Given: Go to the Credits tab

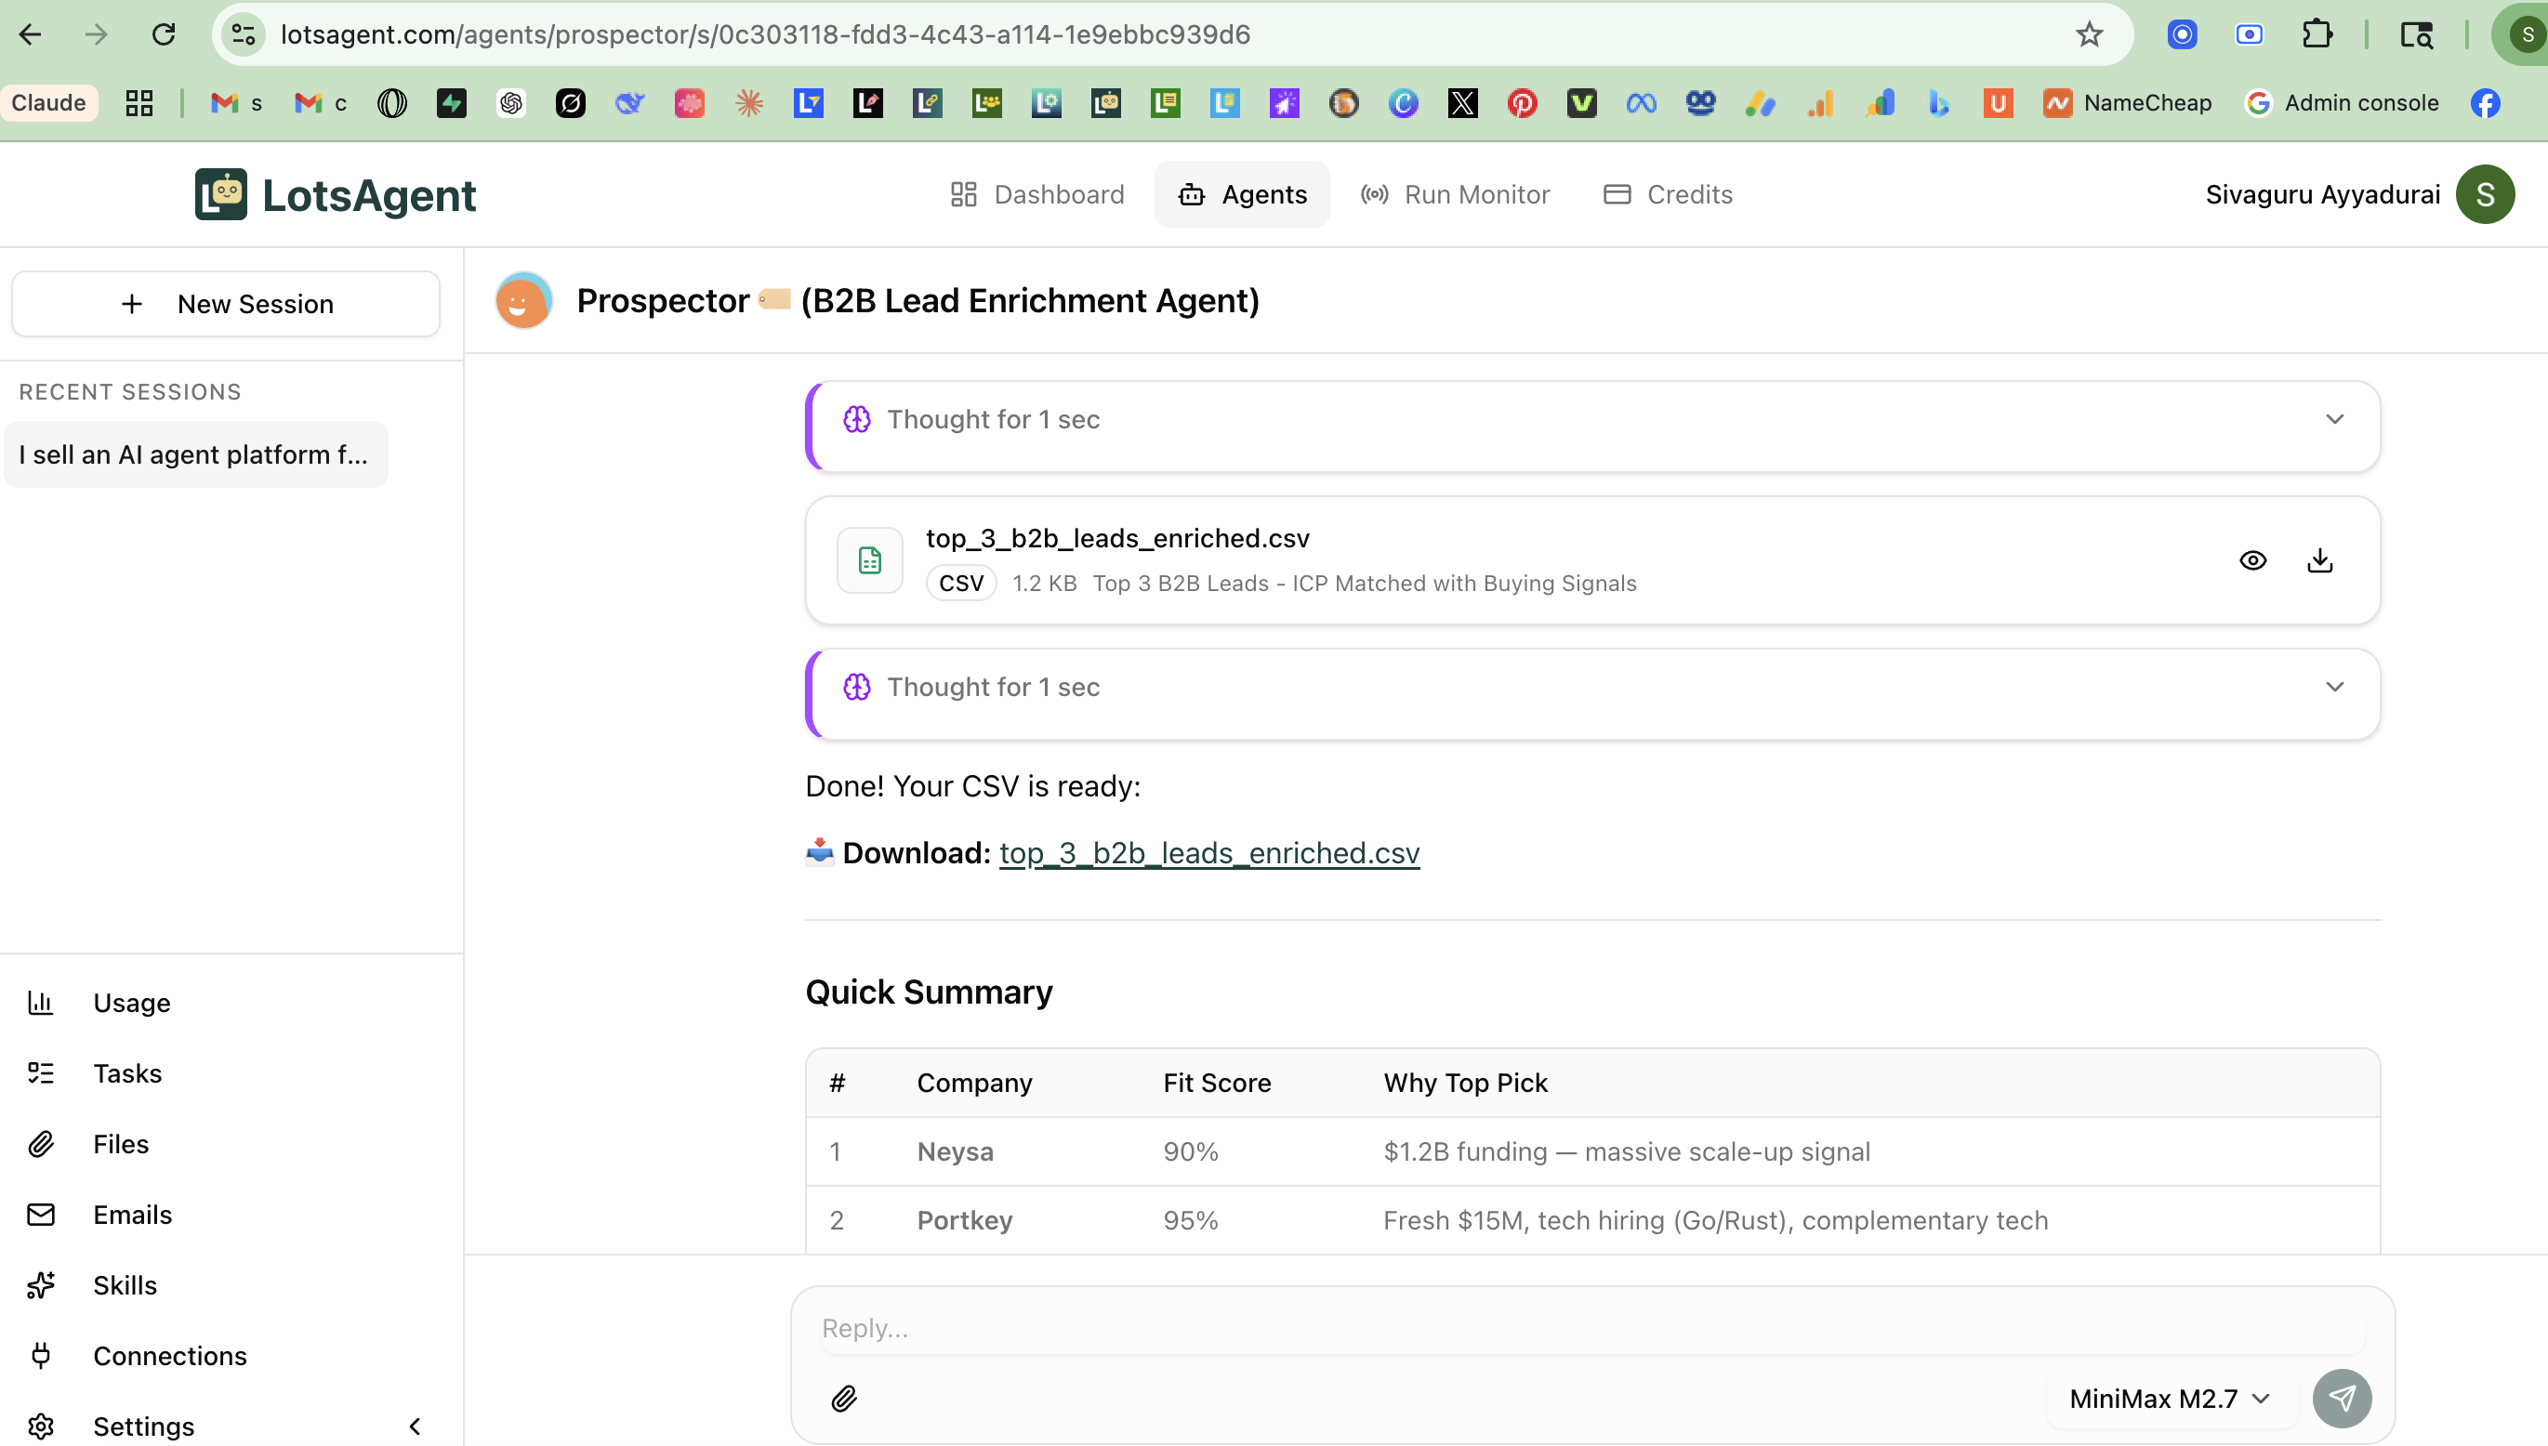Looking at the screenshot, I should point(1668,194).
